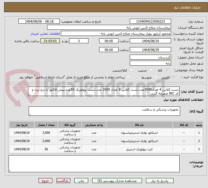Click the delivery province field کردستان
This screenshot has height=188, width=208.
coord(150,57)
